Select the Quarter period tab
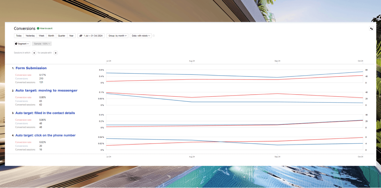This screenshot has width=381, height=188. tap(61, 36)
